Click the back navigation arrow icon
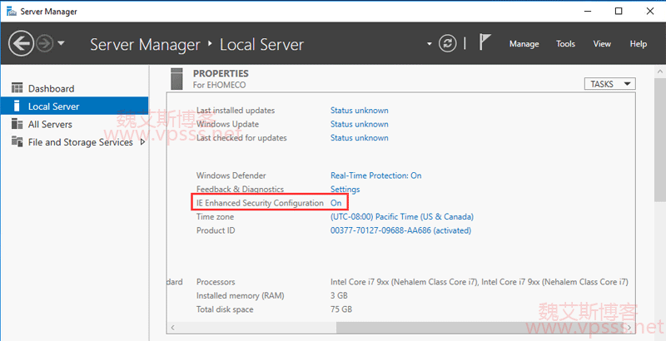666x341 pixels. 22,43
